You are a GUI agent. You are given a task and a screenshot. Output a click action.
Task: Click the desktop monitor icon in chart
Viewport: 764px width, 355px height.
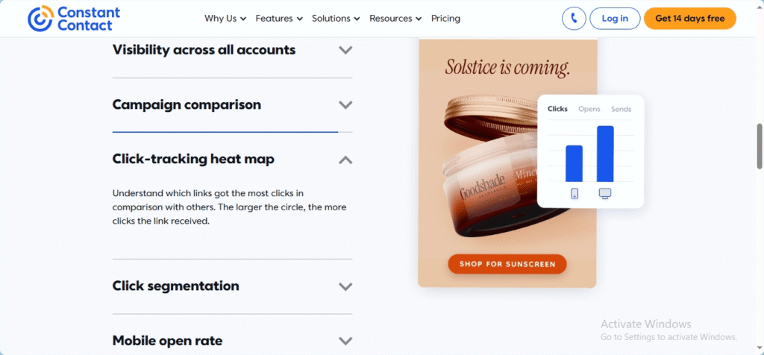tap(605, 194)
